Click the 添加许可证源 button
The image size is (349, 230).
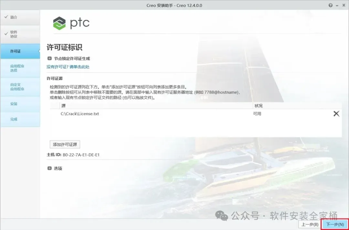(x=65, y=144)
